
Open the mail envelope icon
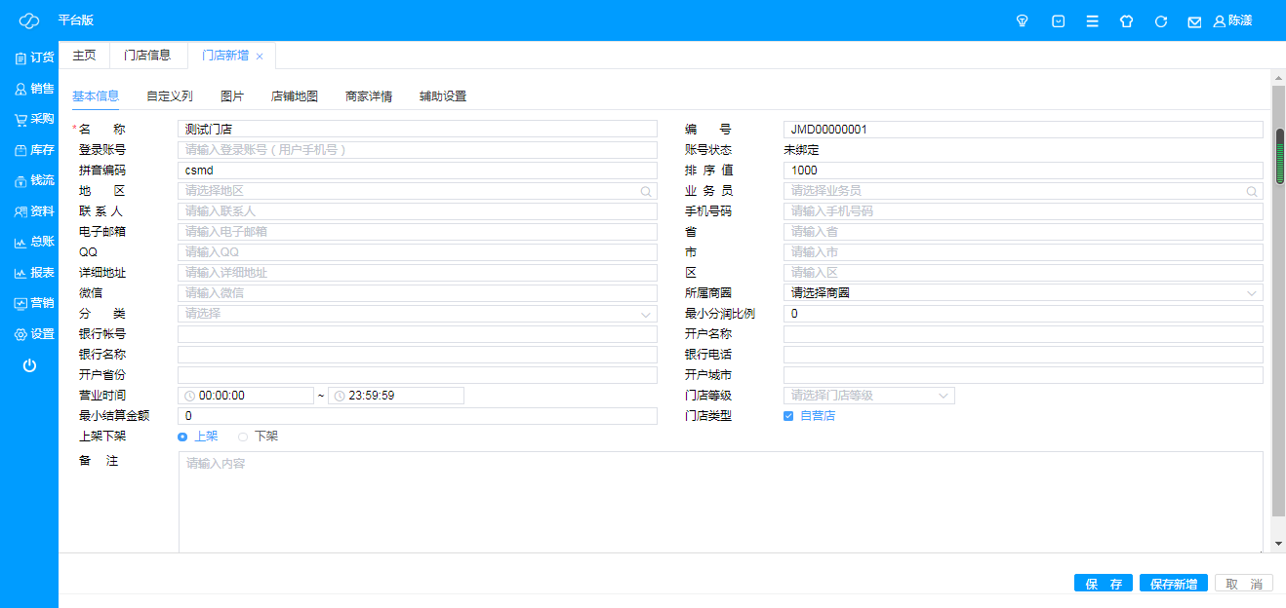pos(1194,21)
